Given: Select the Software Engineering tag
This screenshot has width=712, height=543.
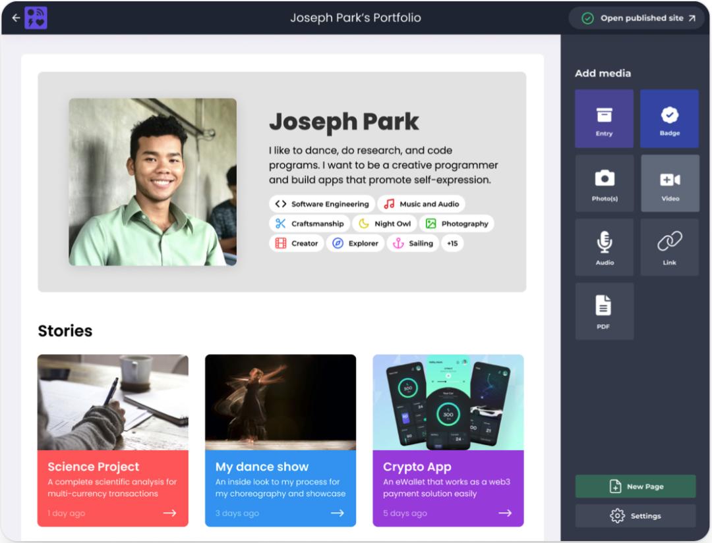Looking at the screenshot, I should 322,204.
